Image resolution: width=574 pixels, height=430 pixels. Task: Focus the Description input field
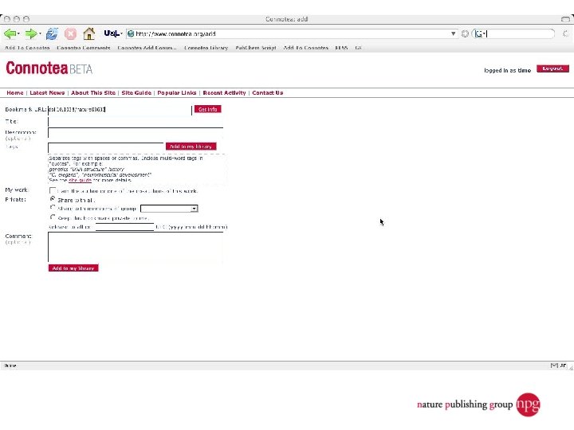[136, 133]
